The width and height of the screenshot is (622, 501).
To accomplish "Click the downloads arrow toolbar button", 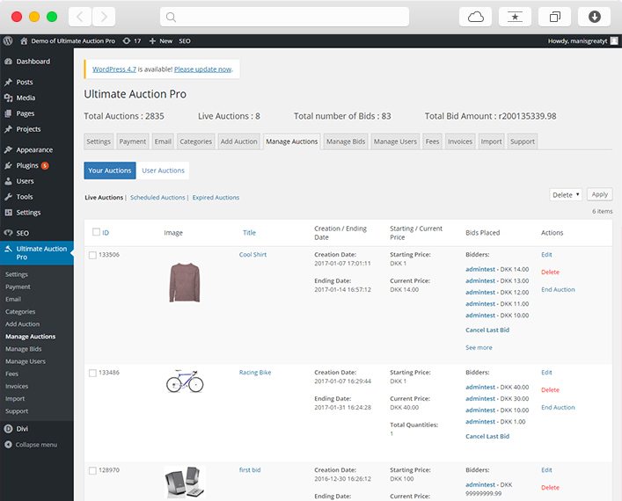I will coord(594,17).
